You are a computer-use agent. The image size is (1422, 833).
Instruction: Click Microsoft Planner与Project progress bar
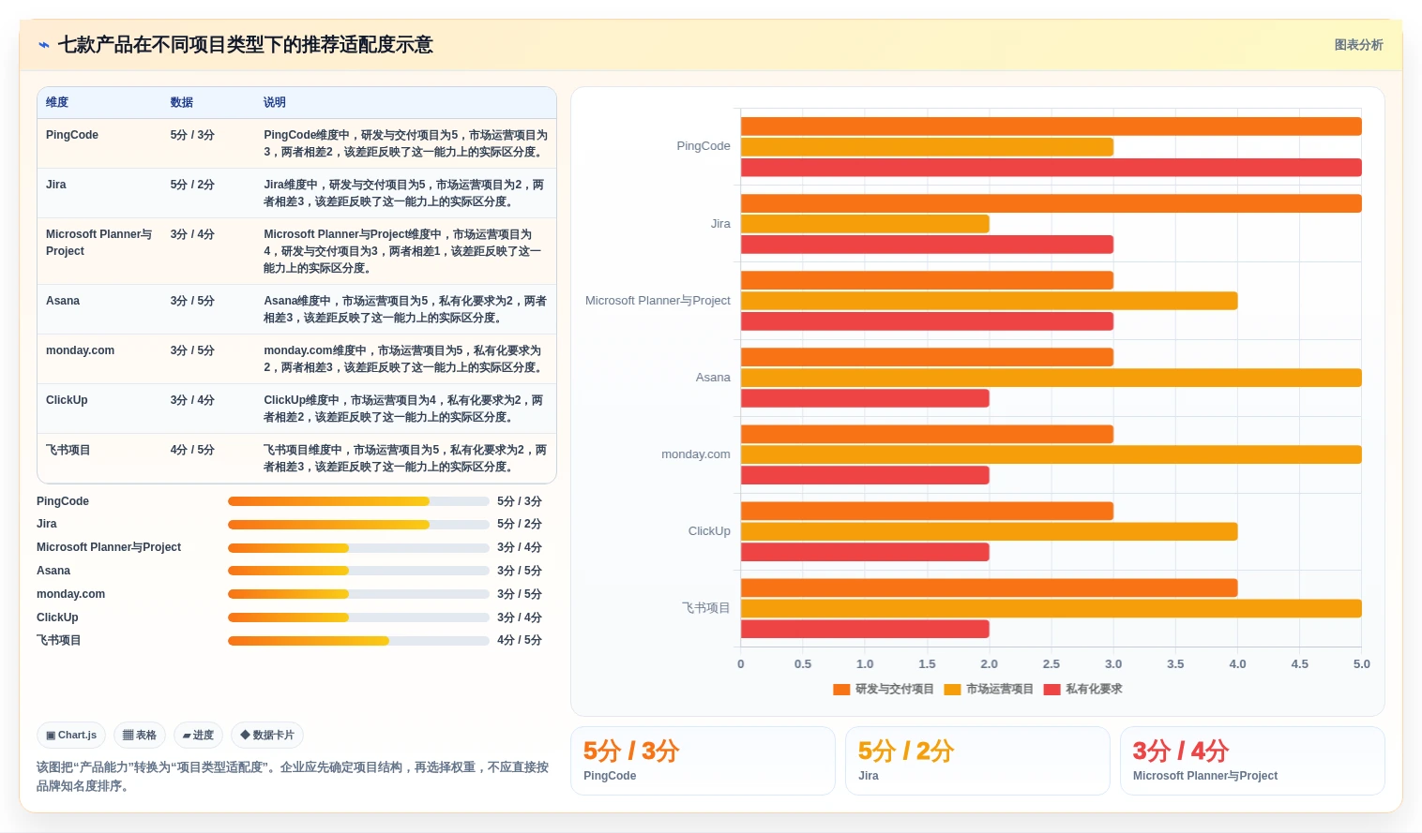point(358,548)
